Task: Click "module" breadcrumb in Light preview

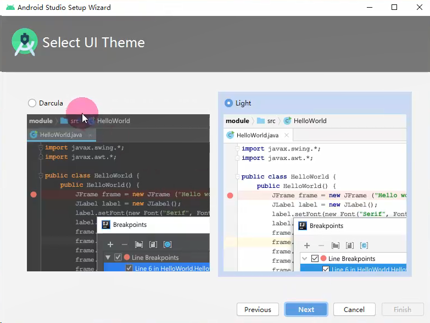Action: click(237, 121)
